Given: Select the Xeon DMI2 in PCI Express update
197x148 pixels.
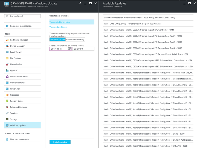Looking at the screenshot, I should 148,140.
